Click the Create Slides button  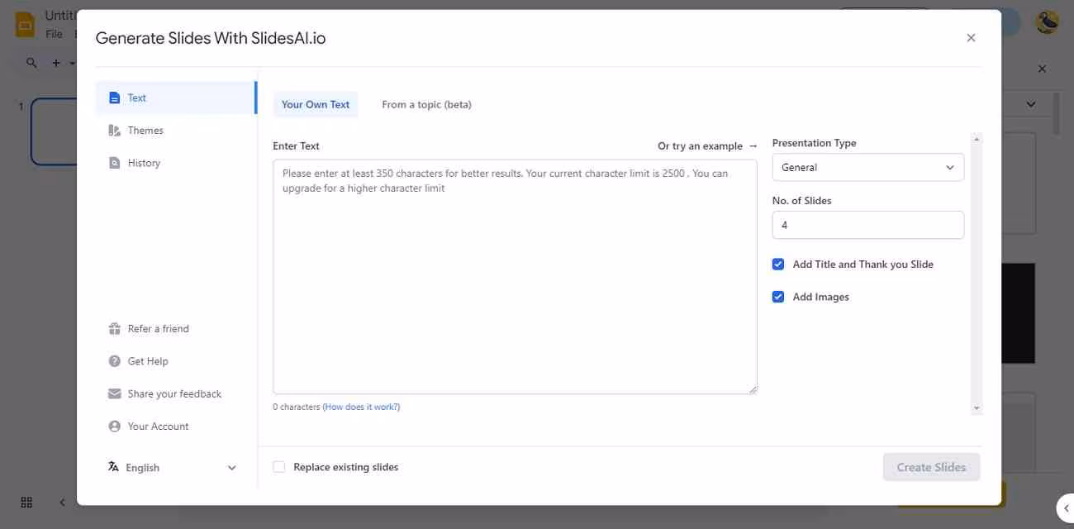931,467
